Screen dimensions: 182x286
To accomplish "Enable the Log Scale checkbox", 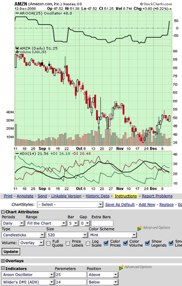I will pos(88,244).
